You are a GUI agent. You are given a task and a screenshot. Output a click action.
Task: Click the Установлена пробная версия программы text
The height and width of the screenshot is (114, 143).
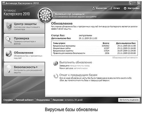pos(76,17)
